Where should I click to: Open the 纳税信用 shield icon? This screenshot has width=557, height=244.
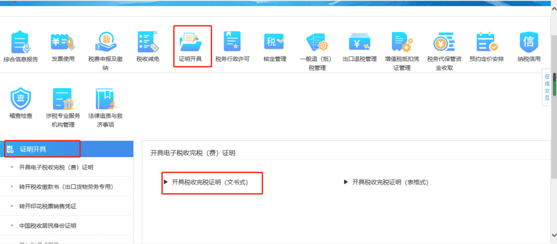pyautogui.click(x=529, y=43)
